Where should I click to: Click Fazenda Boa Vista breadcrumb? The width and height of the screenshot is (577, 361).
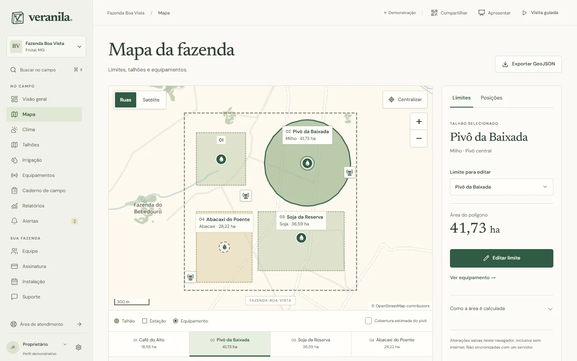pyautogui.click(x=126, y=13)
